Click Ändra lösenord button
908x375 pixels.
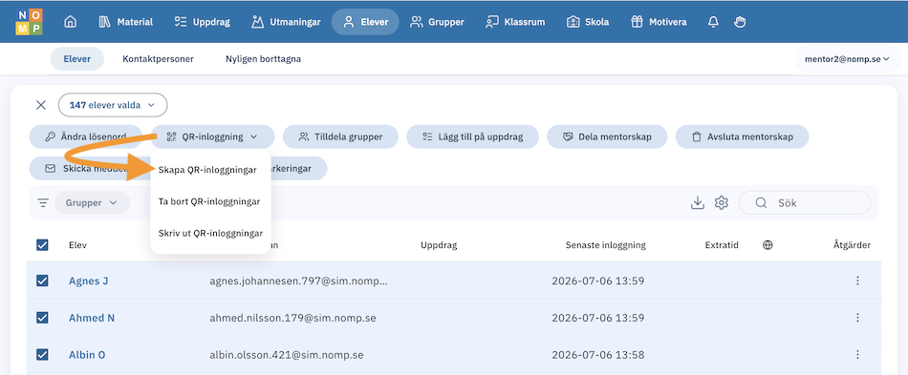[x=86, y=137]
